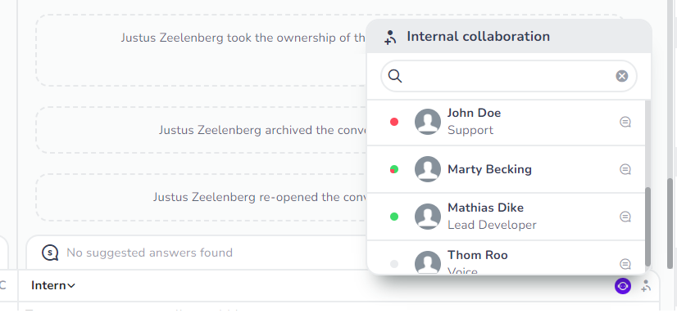Open chat with Thom Roo
This screenshot has width=677, height=322.
(625, 263)
